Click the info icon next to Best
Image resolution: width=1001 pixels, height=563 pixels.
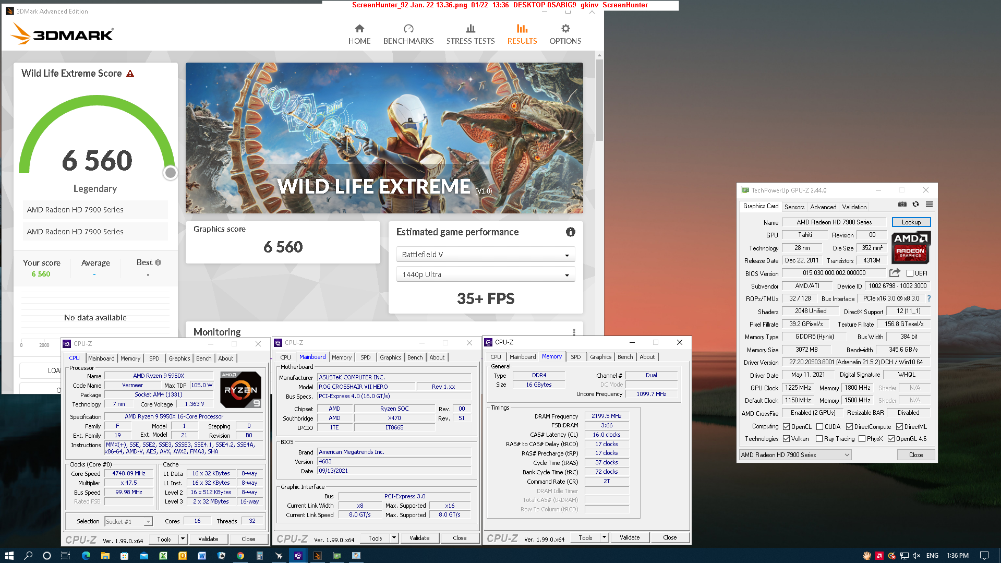[158, 262]
